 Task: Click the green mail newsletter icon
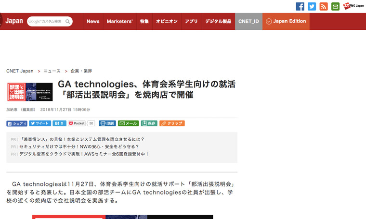point(335,6)
